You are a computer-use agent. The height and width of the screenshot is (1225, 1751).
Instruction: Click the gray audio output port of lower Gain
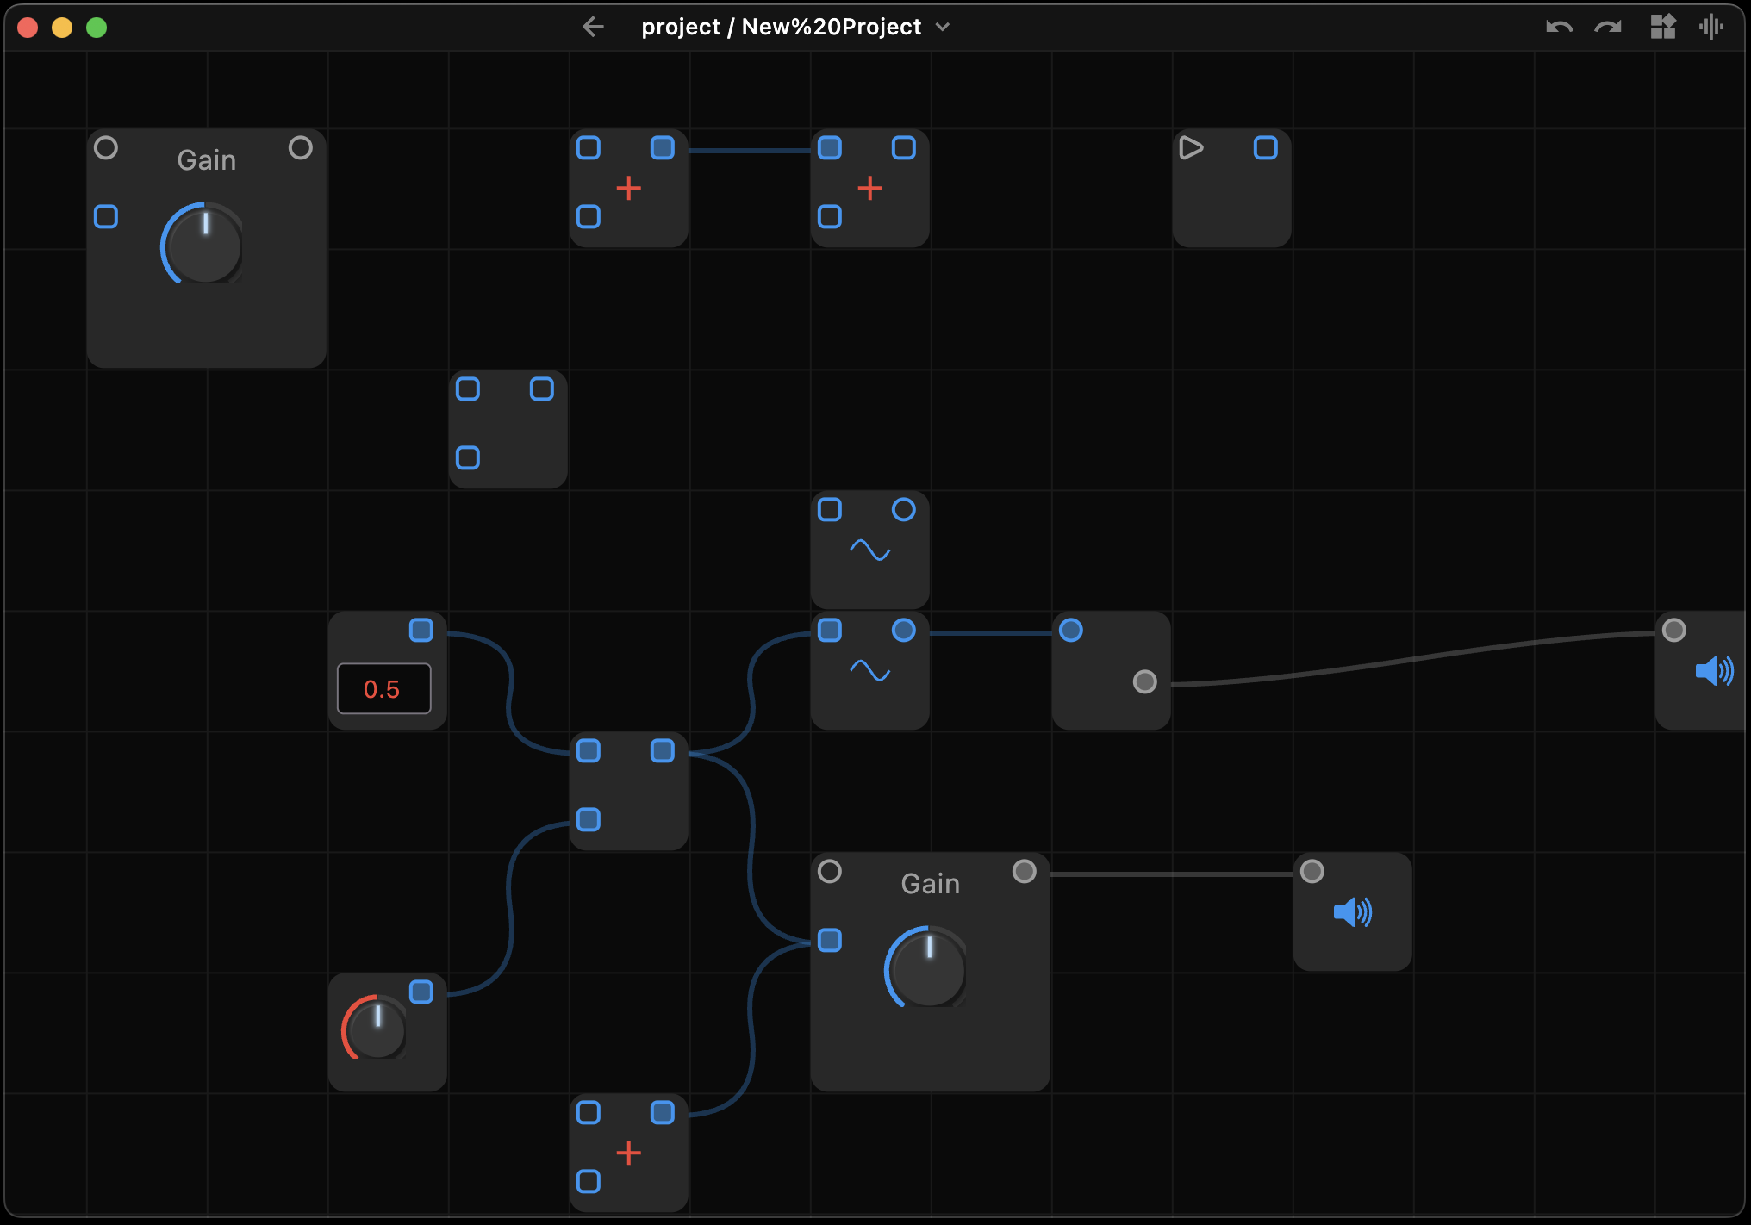pos(1024,872)
